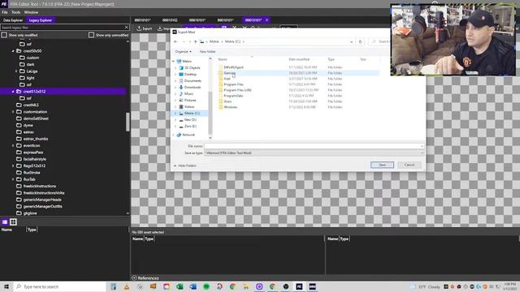
Task: Select the dark folder in tree
Action: click(30, 65)
